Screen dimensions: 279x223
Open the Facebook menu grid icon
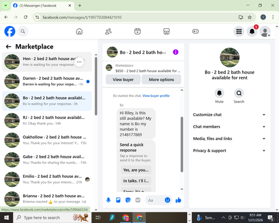239,31
